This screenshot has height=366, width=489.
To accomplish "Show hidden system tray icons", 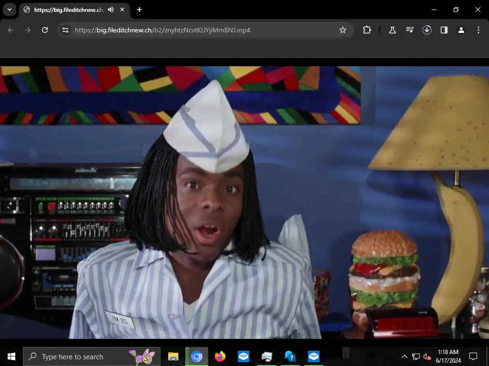I will (404, 356).
